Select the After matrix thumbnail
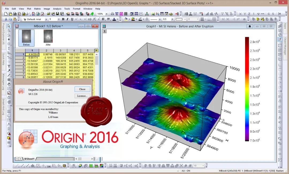 point(48,38)
